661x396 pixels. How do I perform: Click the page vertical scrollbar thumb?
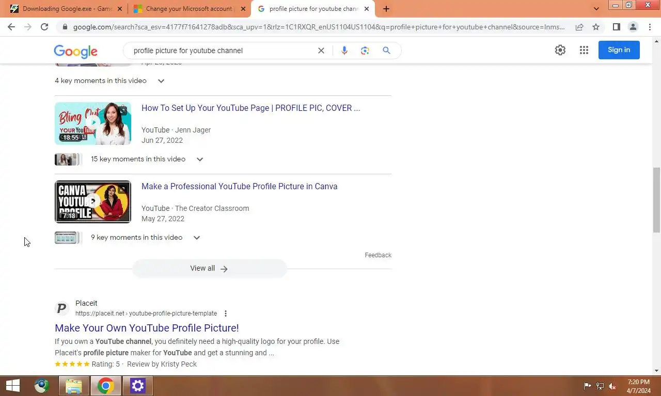[x=656, y=200]
